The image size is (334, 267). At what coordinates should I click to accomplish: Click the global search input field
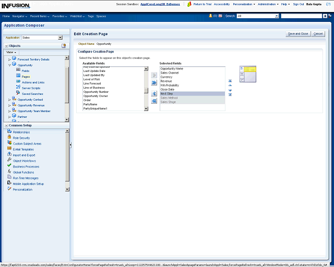[301, 16]
